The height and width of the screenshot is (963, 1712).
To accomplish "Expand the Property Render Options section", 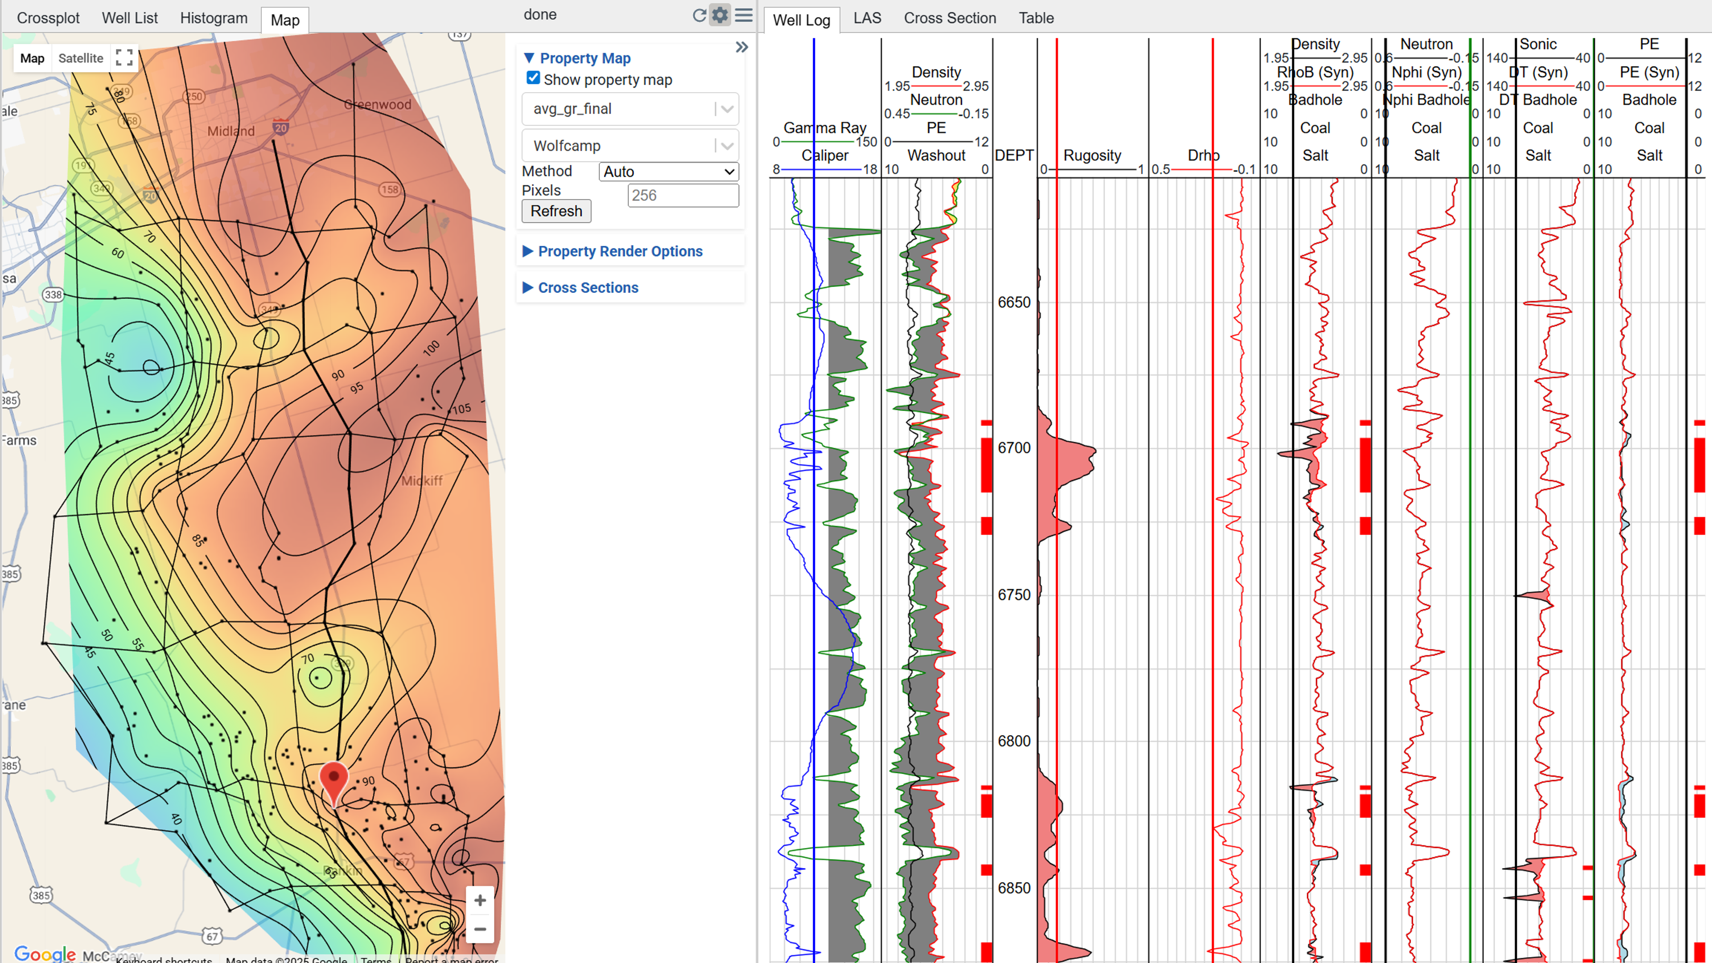I will (x=619, y=251).
